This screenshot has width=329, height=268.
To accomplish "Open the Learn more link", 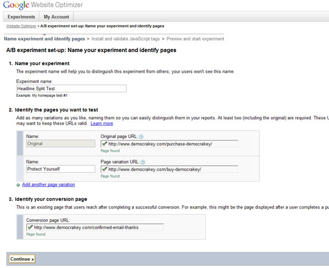I will 102,124.
